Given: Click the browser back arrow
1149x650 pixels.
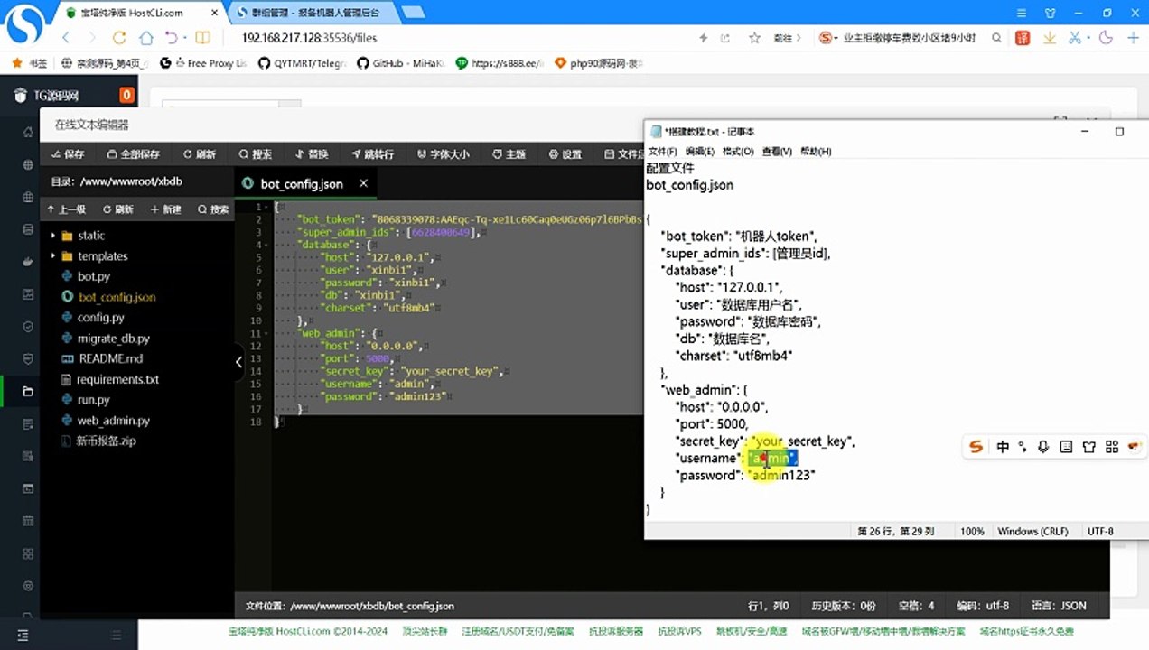Looking at the screenshot, I should point(66,38).
